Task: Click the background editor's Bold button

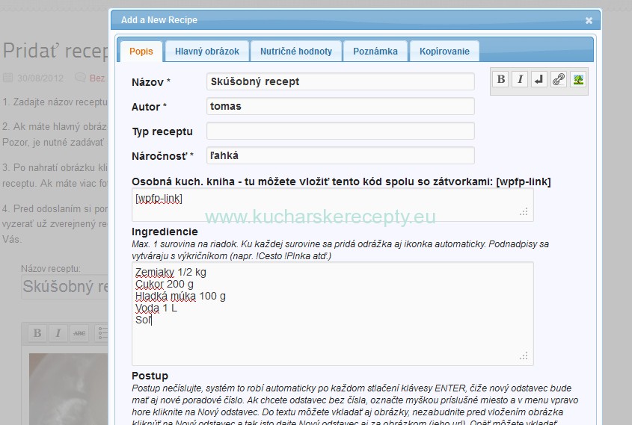Action: tap(37, 333)
